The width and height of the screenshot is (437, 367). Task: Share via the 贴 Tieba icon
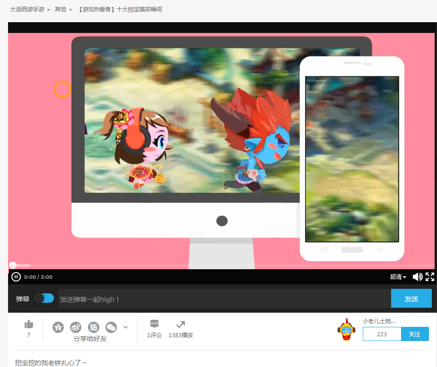coord(93,327)
